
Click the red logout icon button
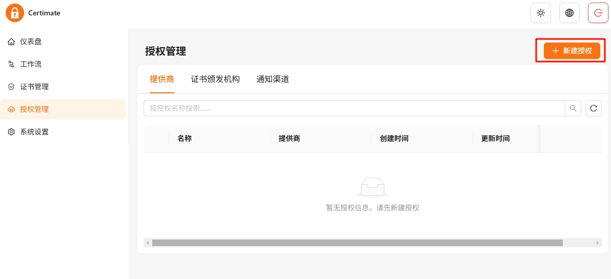[598, 13]
